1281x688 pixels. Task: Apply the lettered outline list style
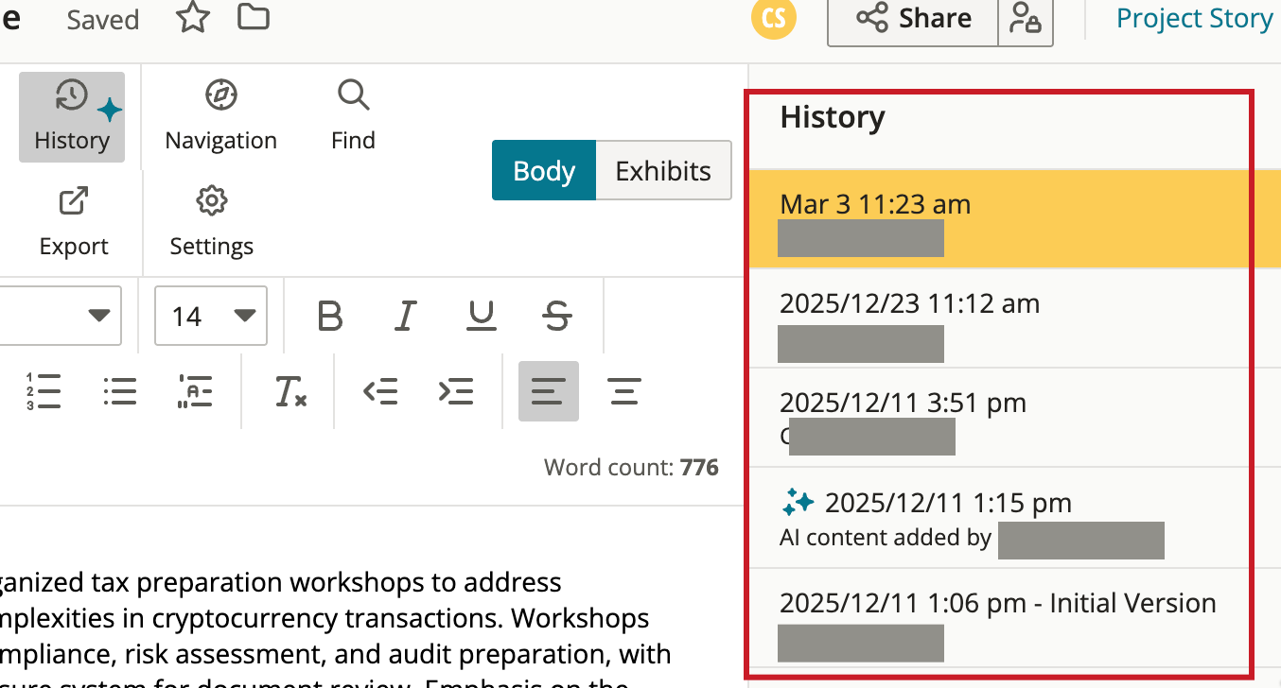(x=195, y=391)
